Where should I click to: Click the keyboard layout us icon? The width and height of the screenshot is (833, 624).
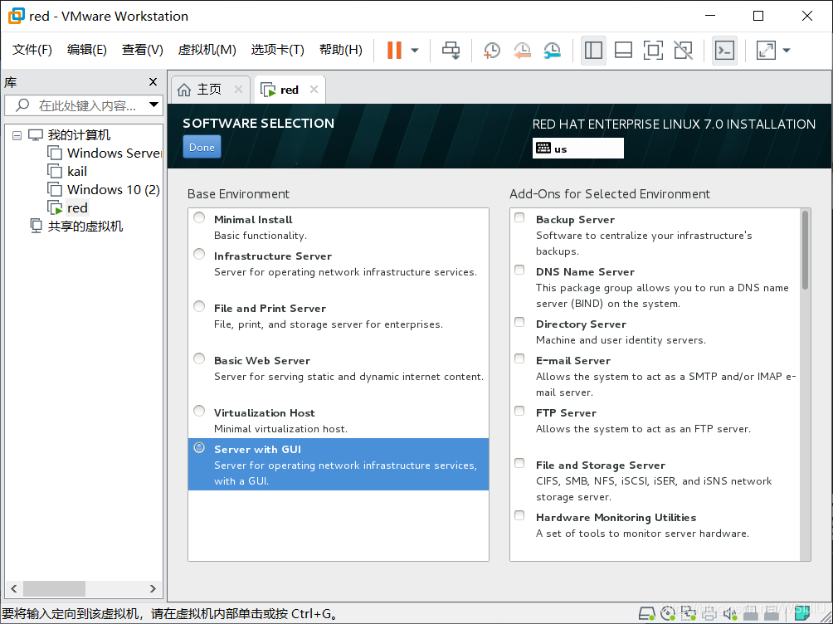point(543,149)
